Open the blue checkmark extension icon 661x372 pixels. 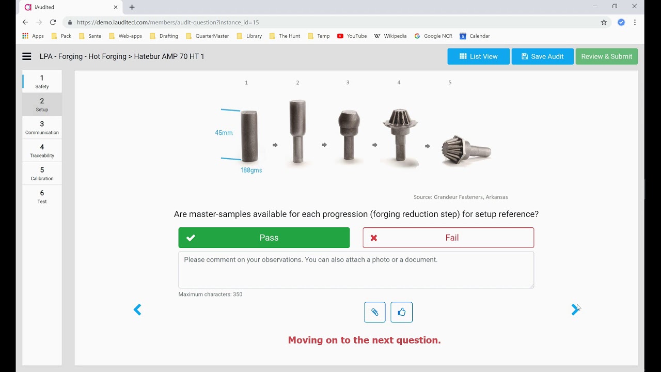coord(621,22)
